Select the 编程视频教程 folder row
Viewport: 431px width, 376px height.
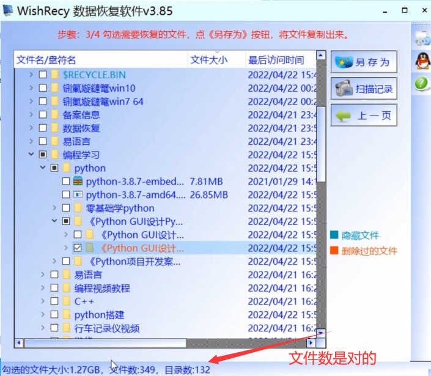pyautogui.click(x=165, y=288)
